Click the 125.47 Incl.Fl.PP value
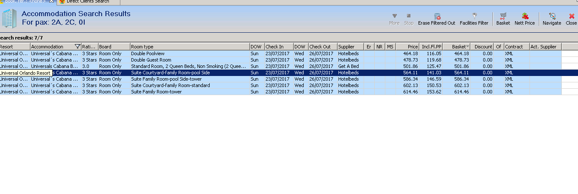The width and height of the screenshot is (578, 194). 434,66
